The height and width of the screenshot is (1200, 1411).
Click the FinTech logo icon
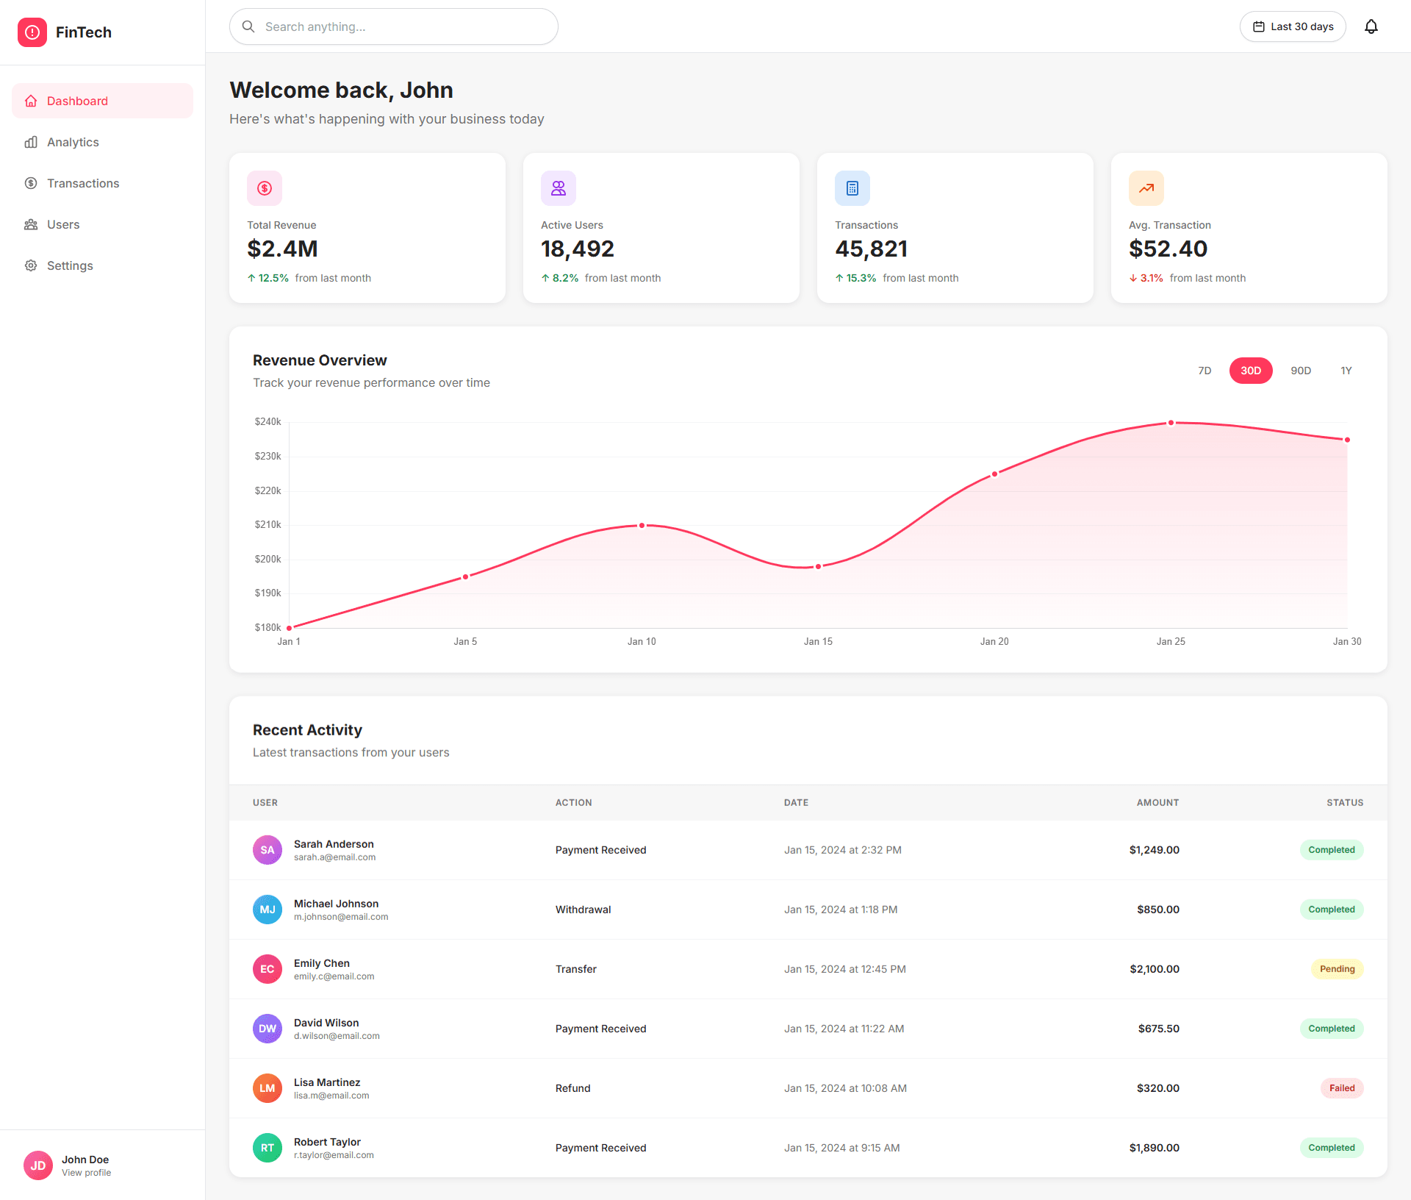(32, 32)
